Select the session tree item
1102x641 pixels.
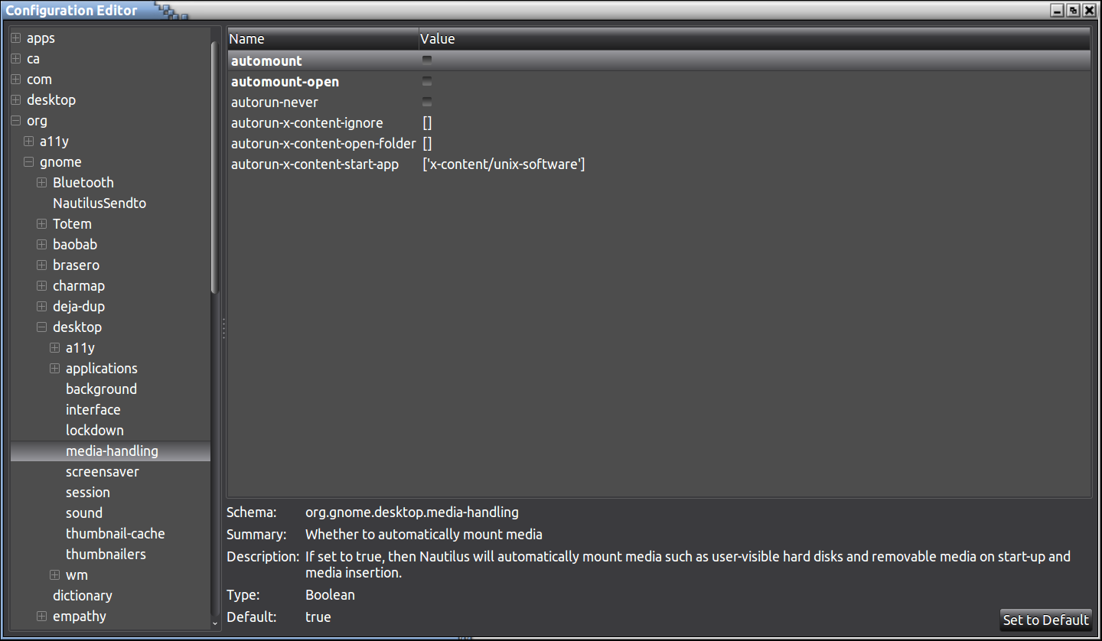(88, 492)
